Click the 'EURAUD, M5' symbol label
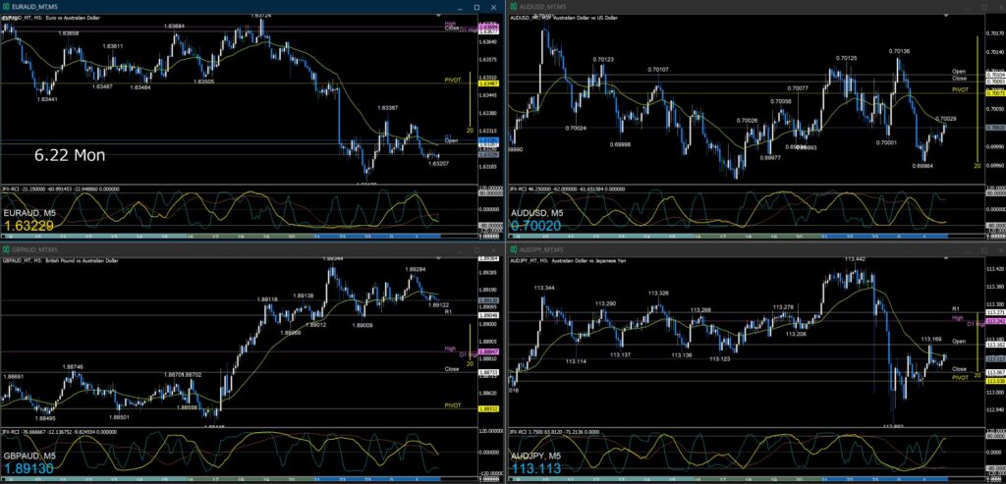1006x484 pixels. pos(28,213)
